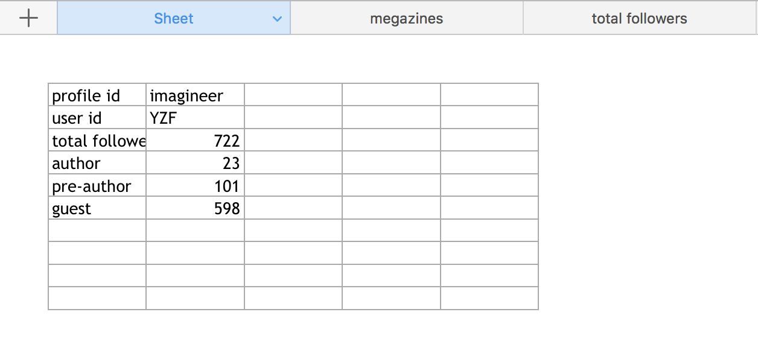The width and height of the screenshot is (758, 344).
Task: Select the total followers label cell
Action: click(97, 140)
